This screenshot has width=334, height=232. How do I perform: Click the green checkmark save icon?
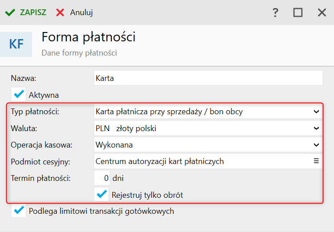point(10,12)
